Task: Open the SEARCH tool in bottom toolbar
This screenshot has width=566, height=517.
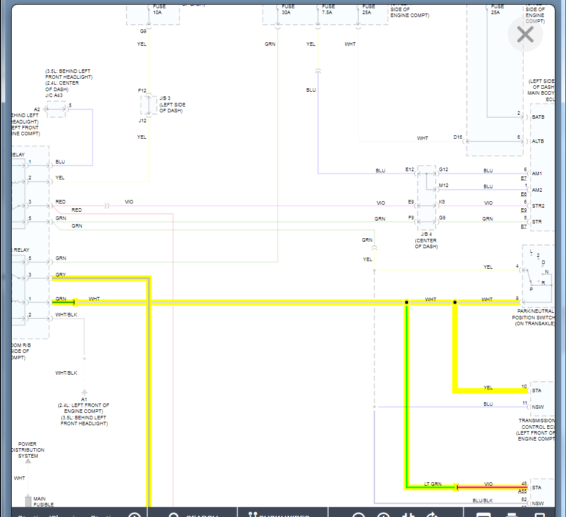Action: coord(193,513)
